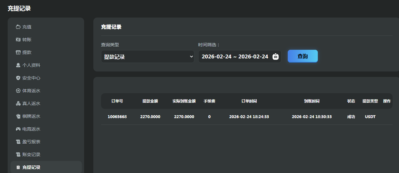Click the 转账 transfer money icon
The height and width of the screenshot is (173, 399).
18,40
